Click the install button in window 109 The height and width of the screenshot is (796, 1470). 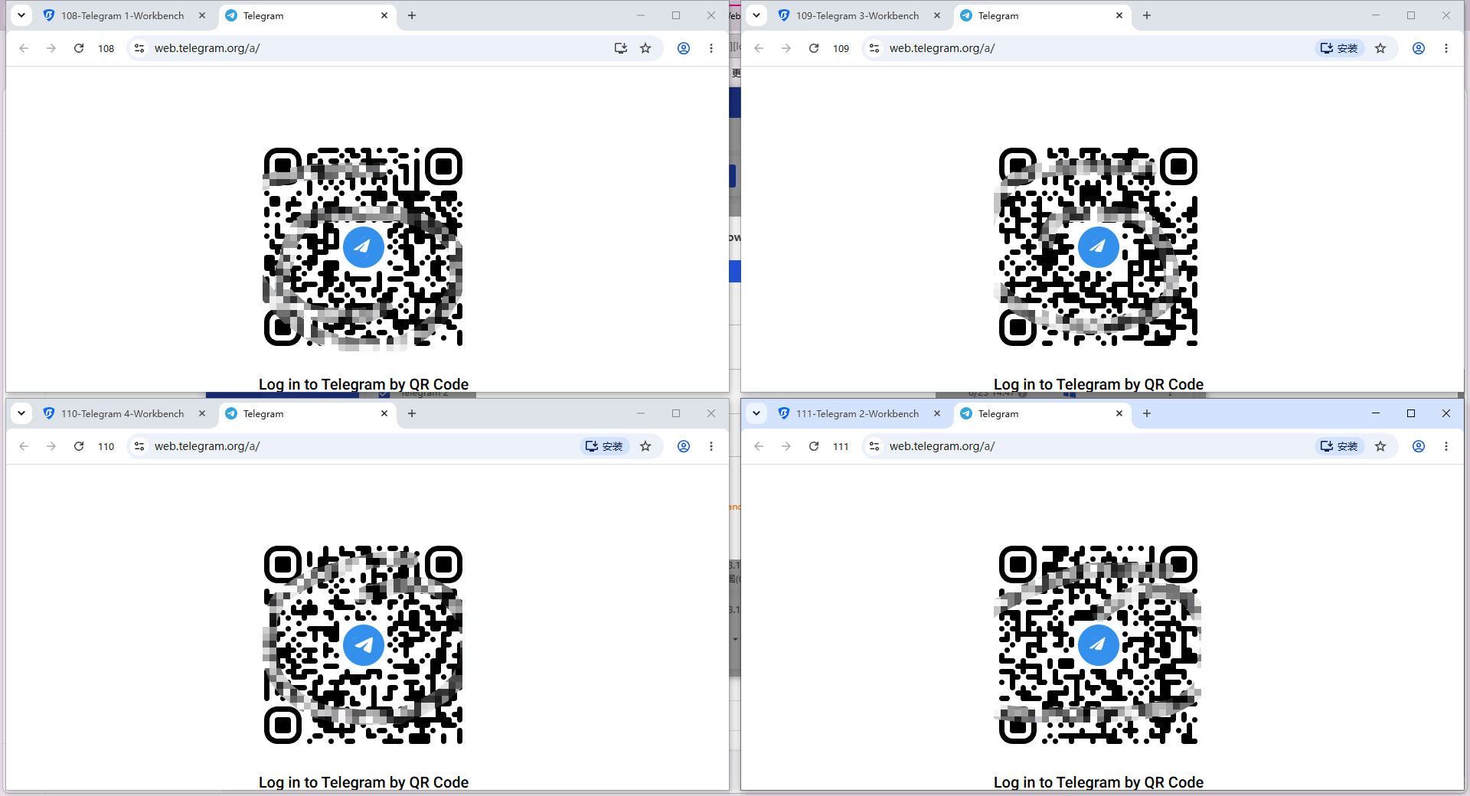tap(1340, 48)
